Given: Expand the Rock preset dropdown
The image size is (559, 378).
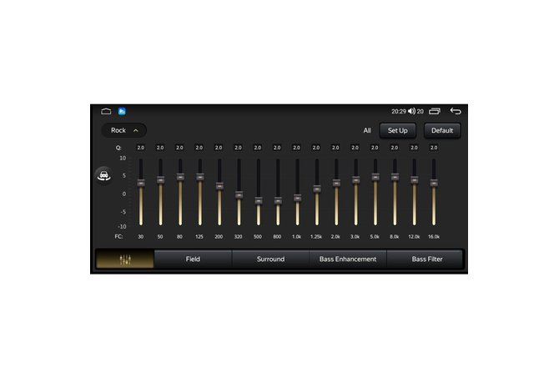Looking at the screenshot, I should point(124,130).
